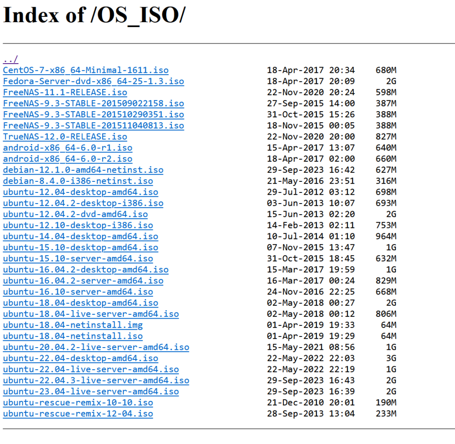Open ubuntu-rescue-remix-10-10.iso link
455x444 pixels.
(78, 403)
